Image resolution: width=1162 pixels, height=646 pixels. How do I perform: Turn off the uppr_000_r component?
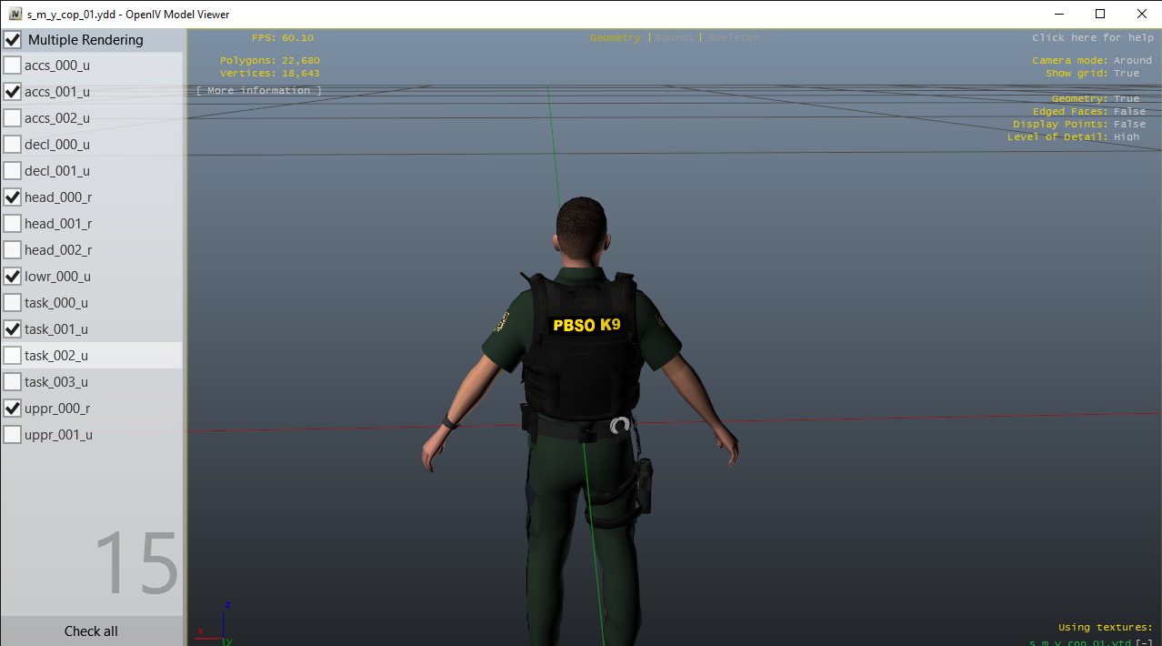(x=13, y=409)
